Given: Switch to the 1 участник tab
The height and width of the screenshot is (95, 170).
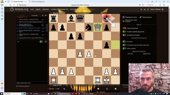Looking at the screenshot, I should click(34, 16).
